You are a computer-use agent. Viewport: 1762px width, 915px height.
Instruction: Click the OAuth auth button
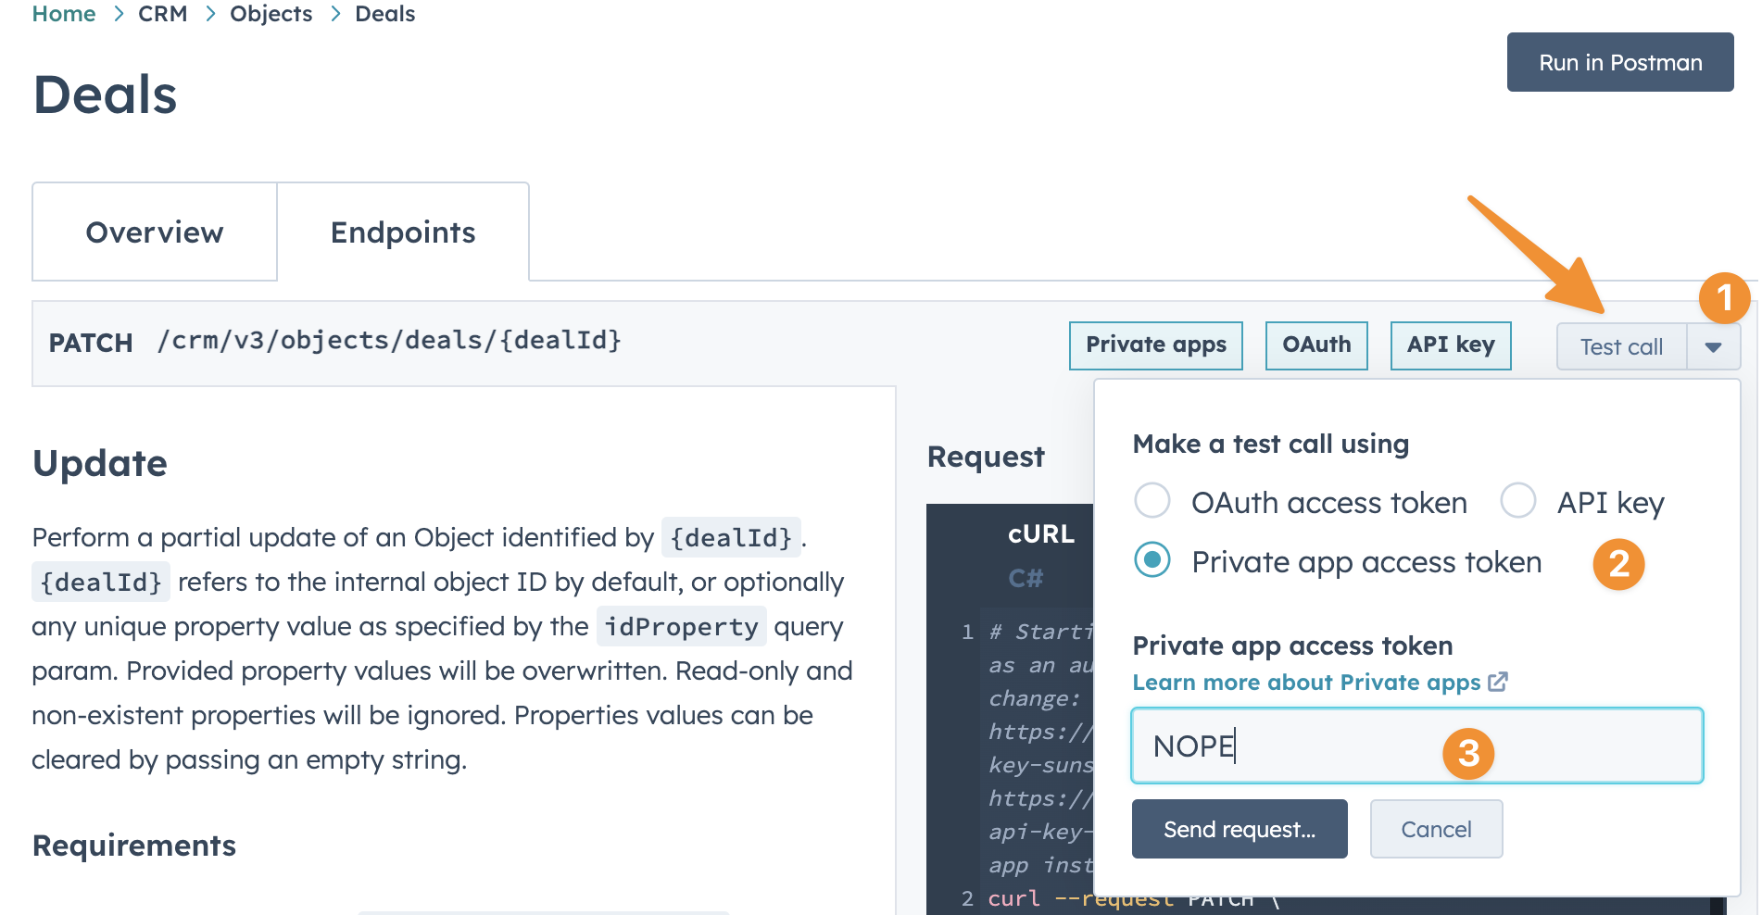tap(1315, 345)
